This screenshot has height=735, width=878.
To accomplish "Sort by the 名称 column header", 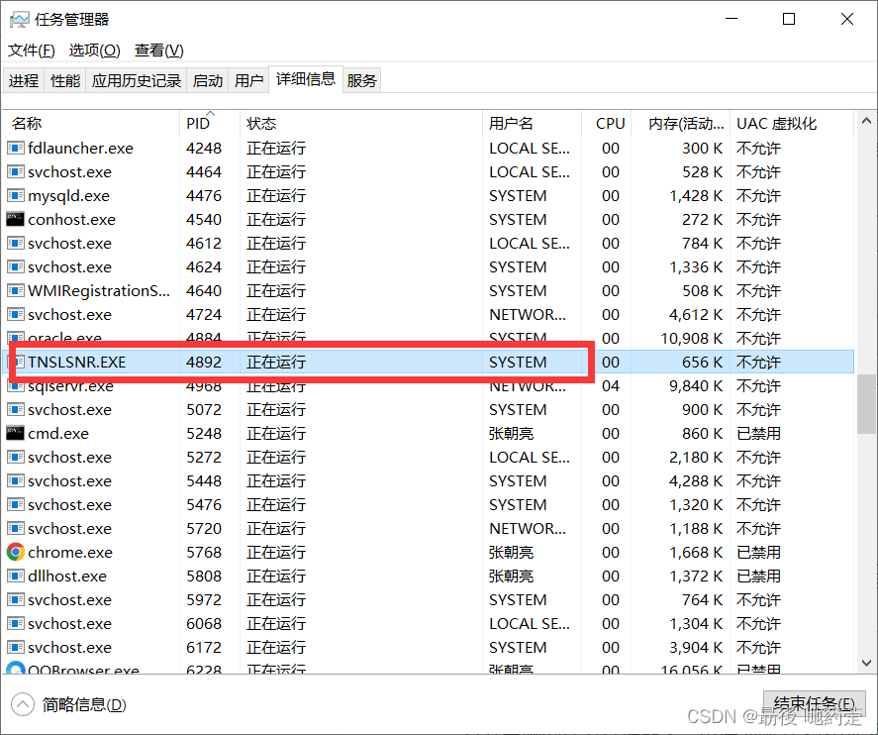I will pyautogui.click(x=92, y=123).
